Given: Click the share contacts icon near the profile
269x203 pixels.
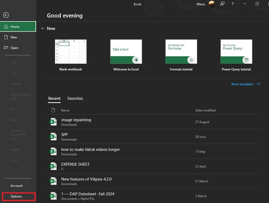Looking at the screenshot, I should click(x=222, y=4).
